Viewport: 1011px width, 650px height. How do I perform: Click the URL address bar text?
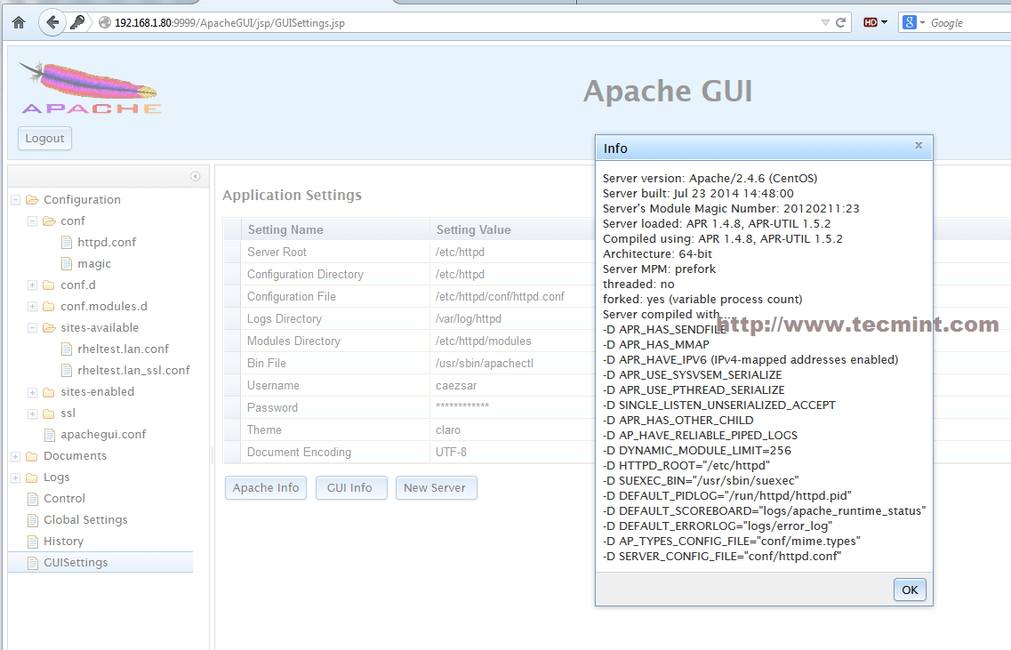(229, 22)
